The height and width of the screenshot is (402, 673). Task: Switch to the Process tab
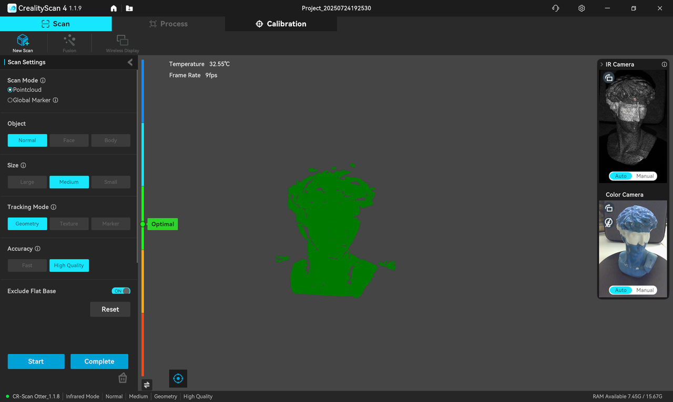click(168, 24)
